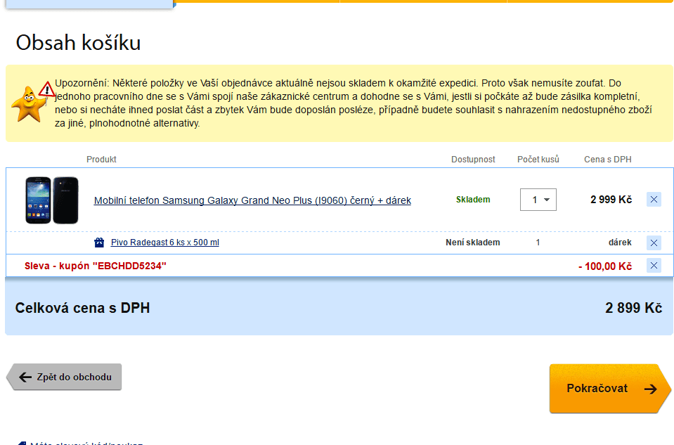
Task: Open the Pivo Radegast 6 ks link
Action: tap(164, 243)
